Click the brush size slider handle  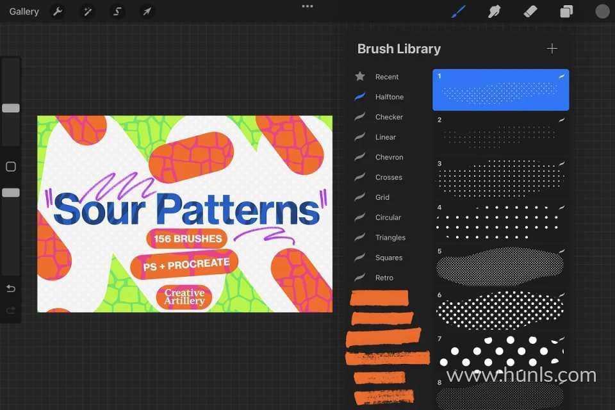point(11,108)
